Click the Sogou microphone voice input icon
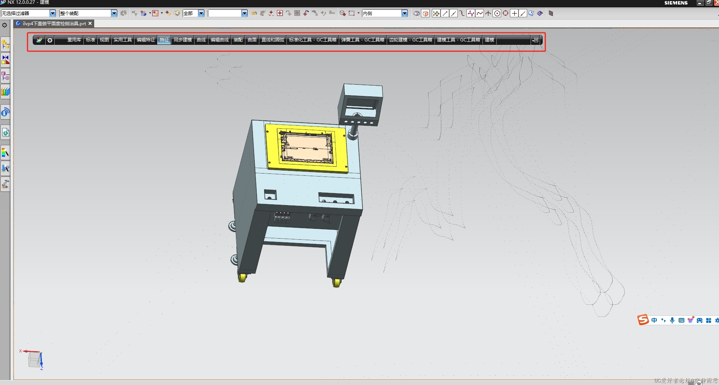719x385 pixels. [x=672, y=320]
